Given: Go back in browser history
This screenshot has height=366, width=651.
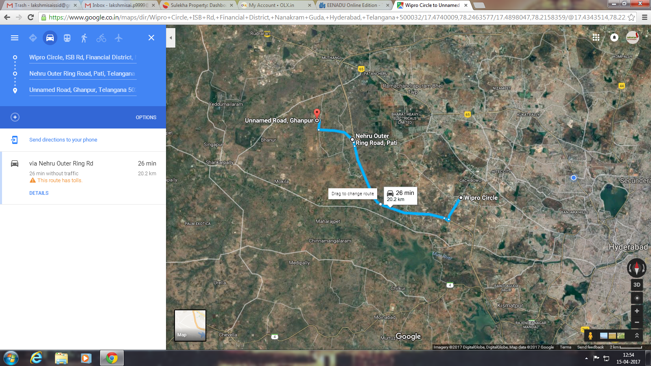Looking at the screenshot, I should click(7, 17).
